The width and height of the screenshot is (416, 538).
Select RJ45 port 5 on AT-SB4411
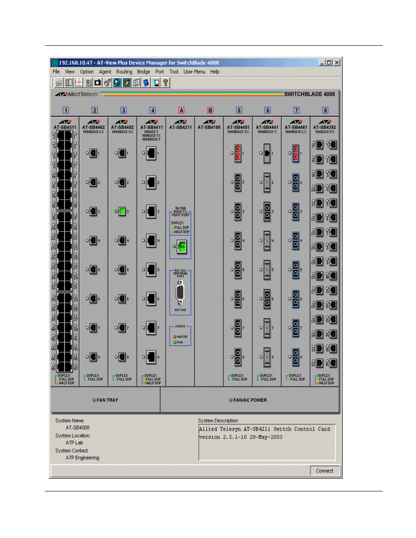tap(151, 270)
